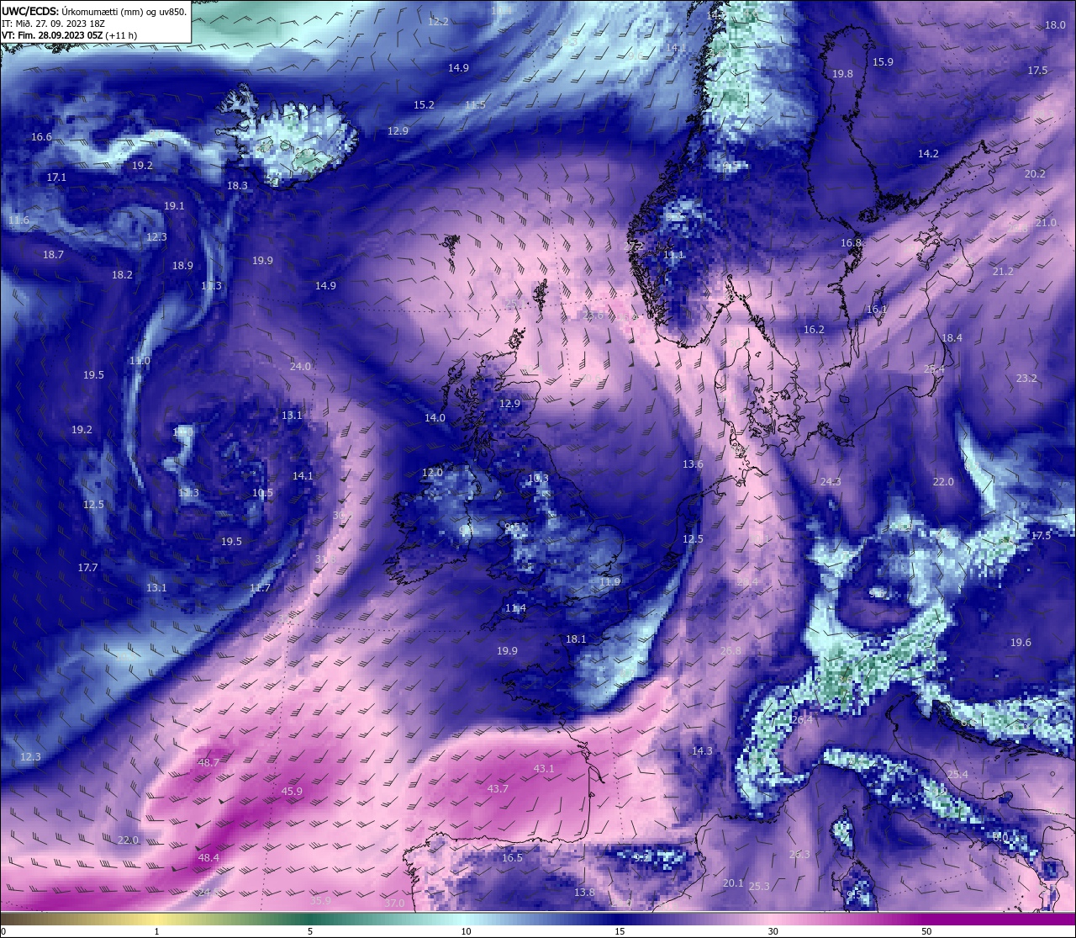Click the VT valid time line

pyautogui.click(x=69, y=35)
